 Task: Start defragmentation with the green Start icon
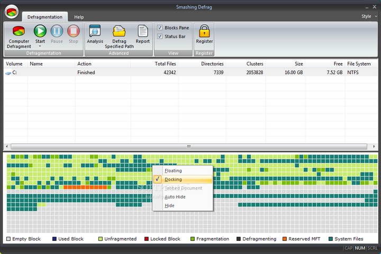[40, 31]
